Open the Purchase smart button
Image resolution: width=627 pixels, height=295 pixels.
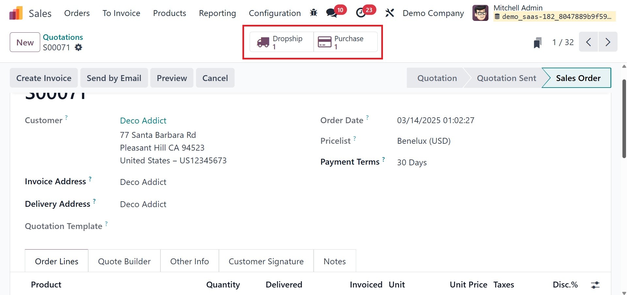coord(345,42)
